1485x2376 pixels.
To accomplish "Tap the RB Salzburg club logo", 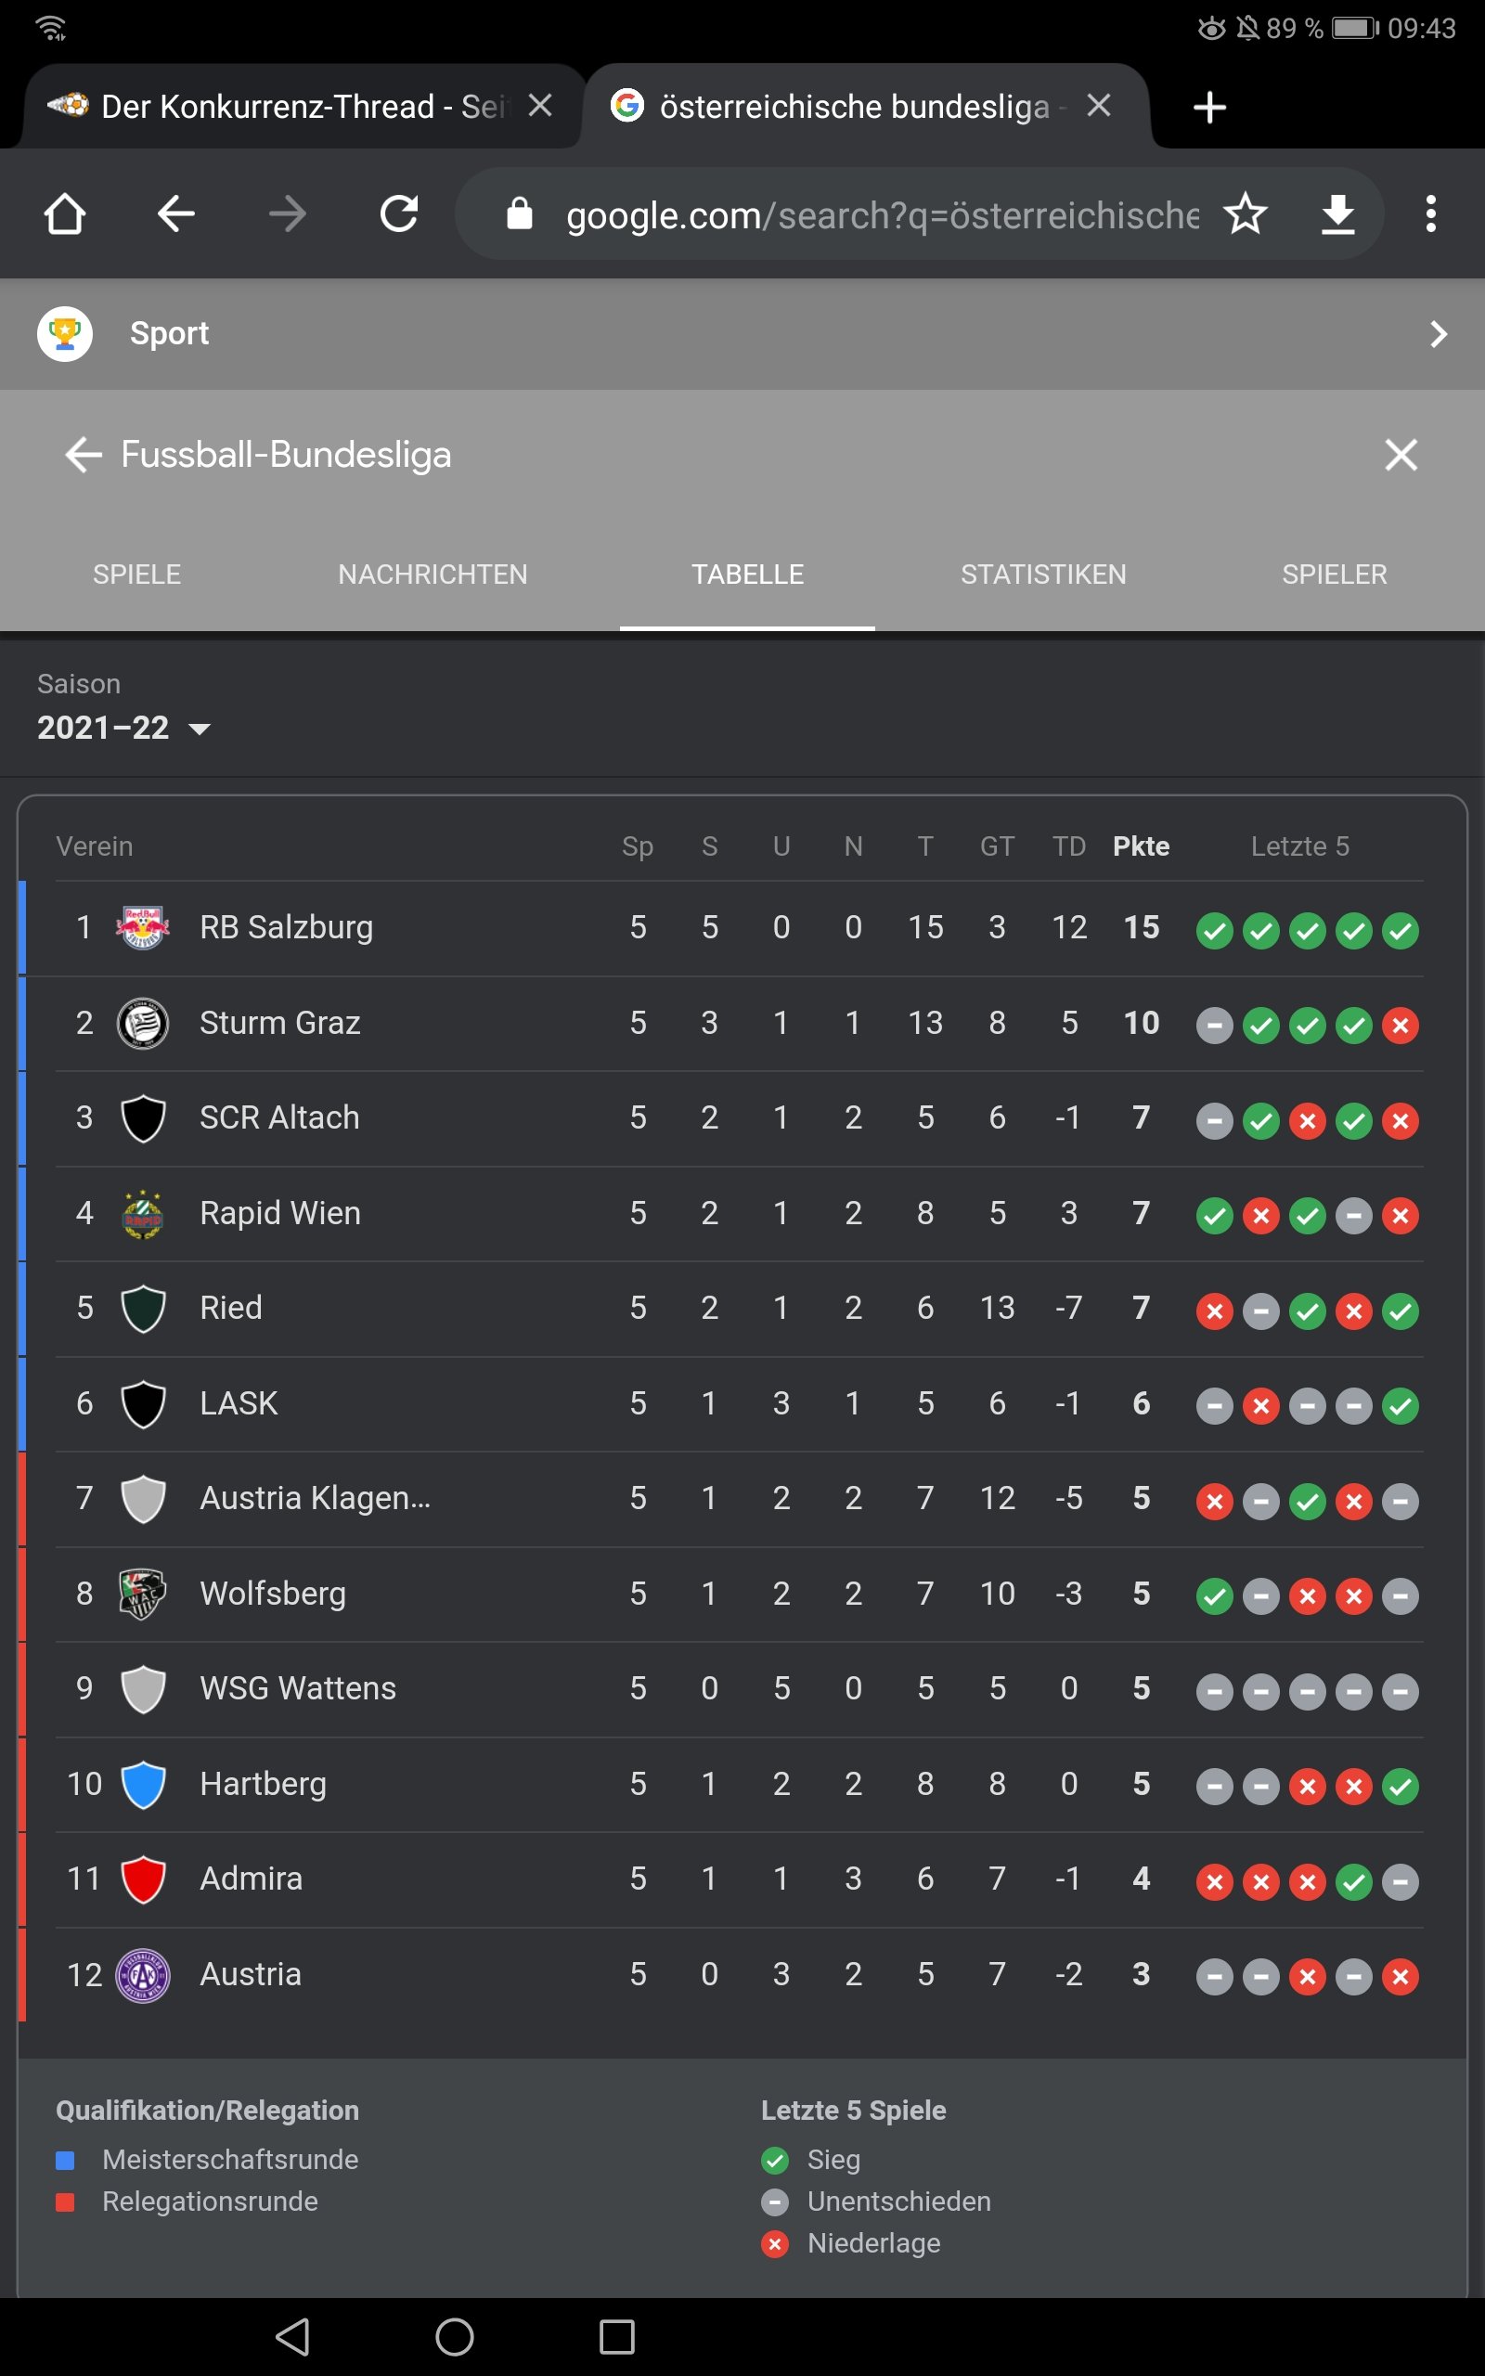I will tap(143, 928).
